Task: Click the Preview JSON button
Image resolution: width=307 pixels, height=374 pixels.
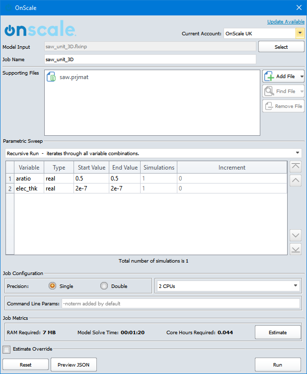Action: point(74,365)
